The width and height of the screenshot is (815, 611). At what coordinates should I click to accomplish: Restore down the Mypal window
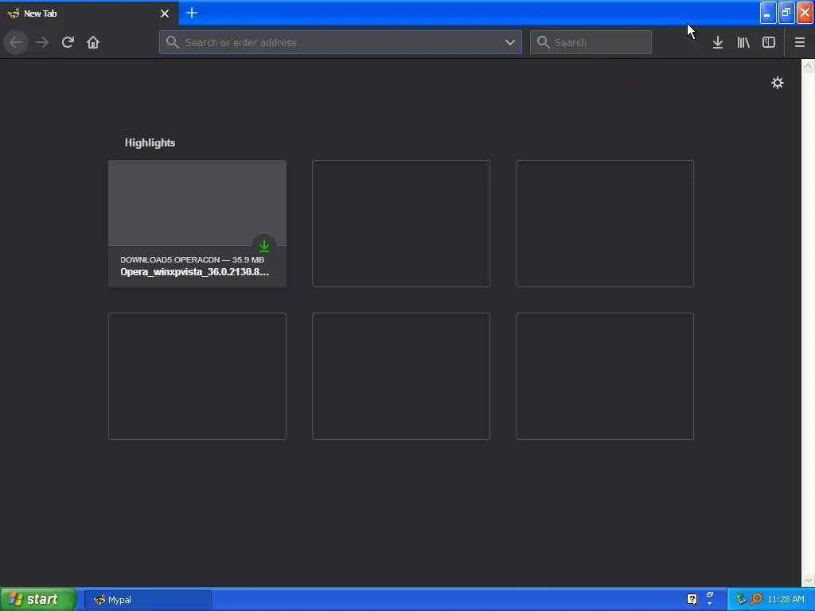pyautogui.click(x=786, y=13)
